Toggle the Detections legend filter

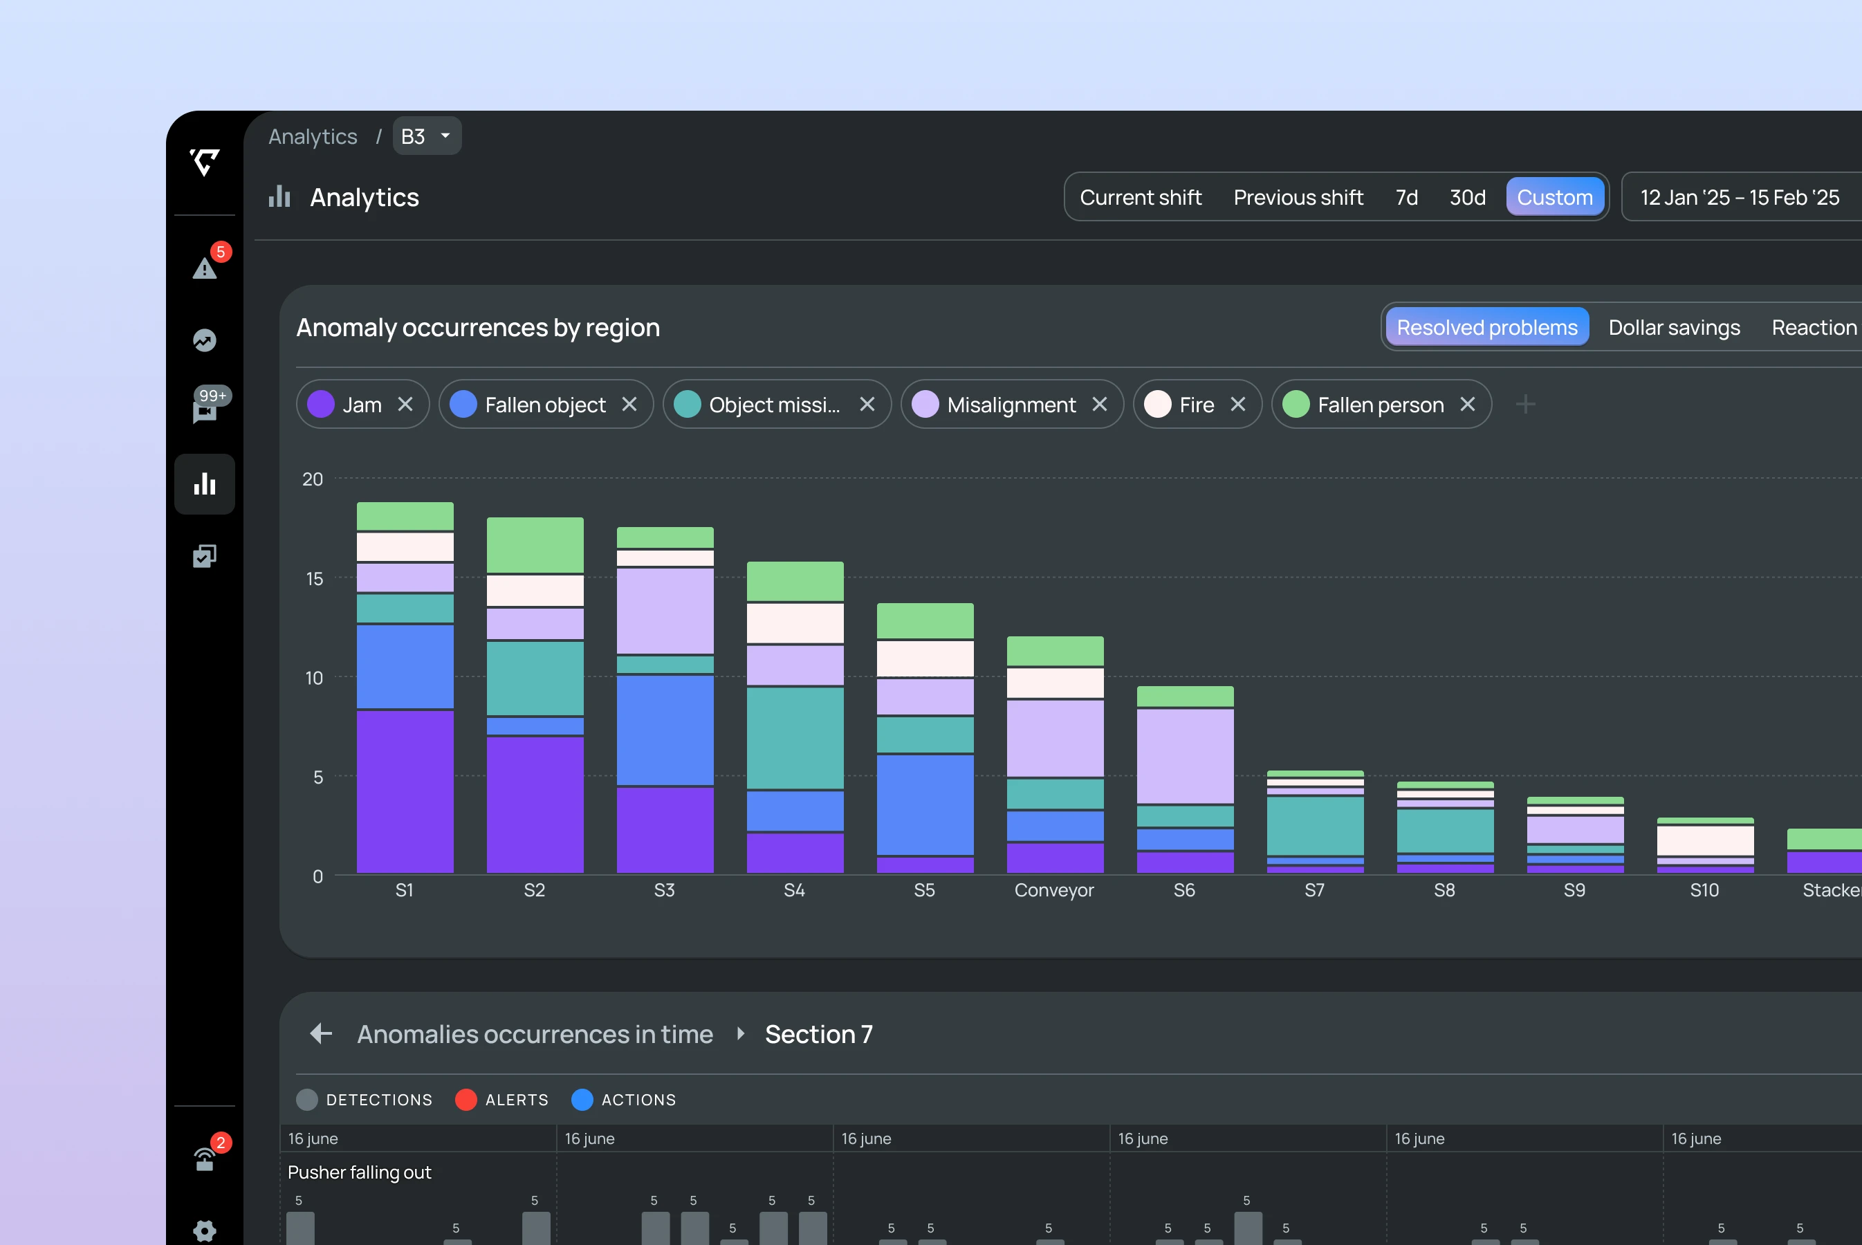[x=365, y=1099]
